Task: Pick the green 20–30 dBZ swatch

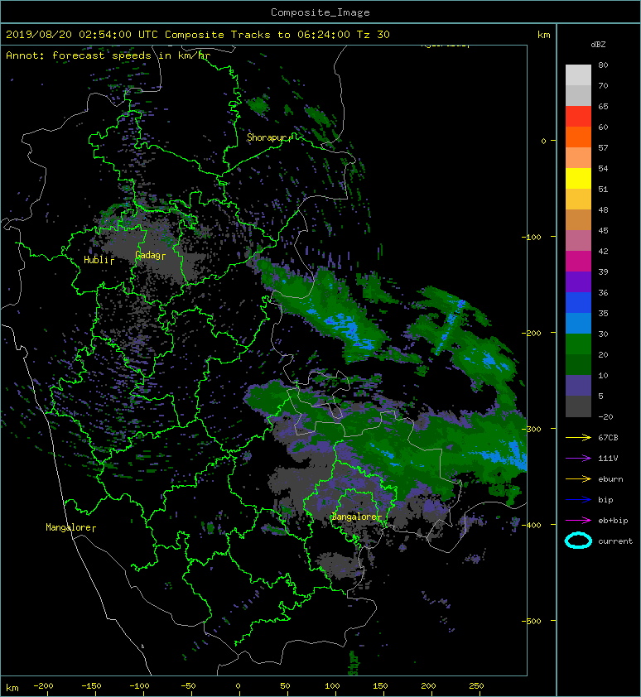Action: pos(578,344)
